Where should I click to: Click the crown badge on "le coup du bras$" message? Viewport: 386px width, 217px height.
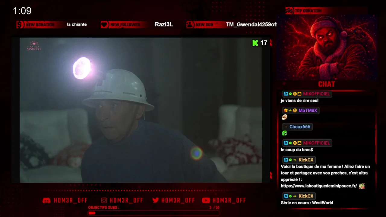click(x=299, y=143)
